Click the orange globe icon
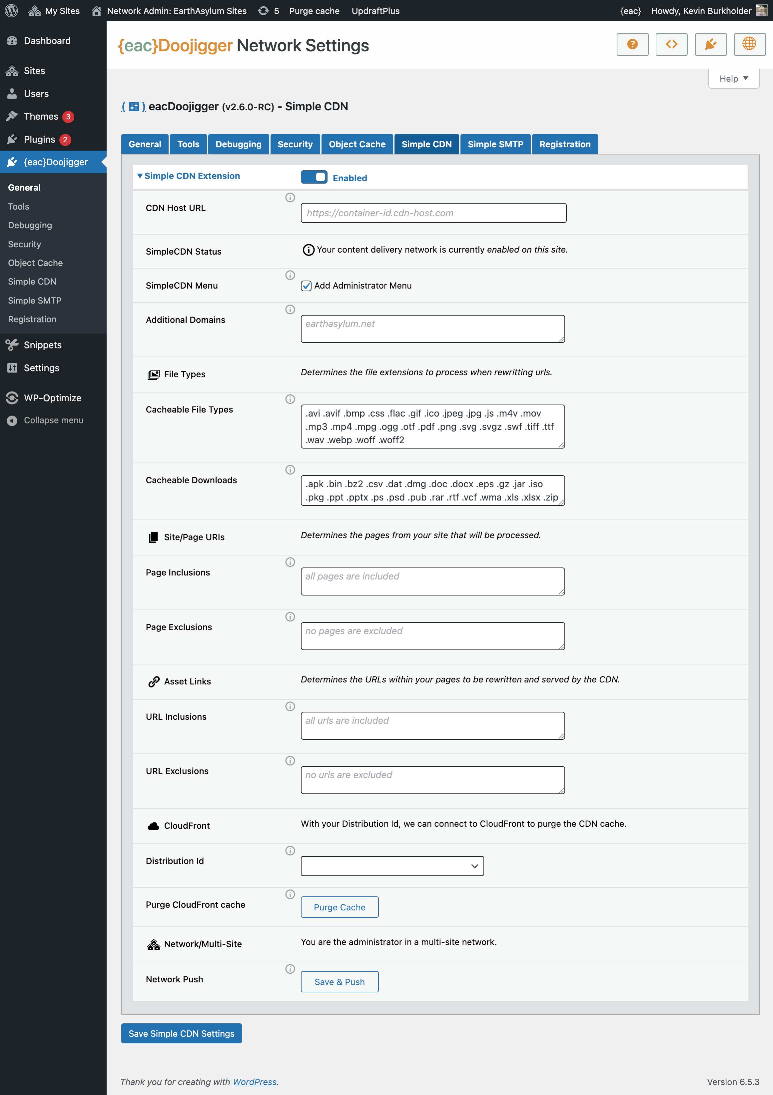773x1095 pixels. click(x=749, y=44)
